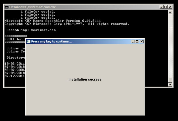178x121 pixels.
Task: Click the Copyright Microsoft Corp 1981-1997 line
Action: point(67,24)
